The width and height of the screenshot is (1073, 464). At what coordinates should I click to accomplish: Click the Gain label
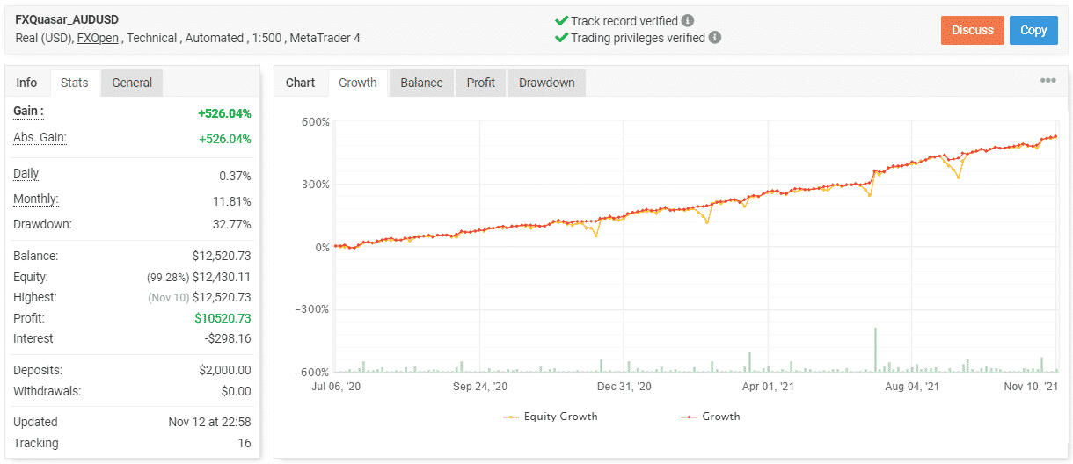pos(28,112)
